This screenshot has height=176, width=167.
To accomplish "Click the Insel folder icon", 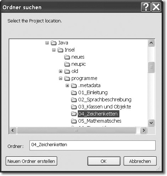I will pos(60,50).
